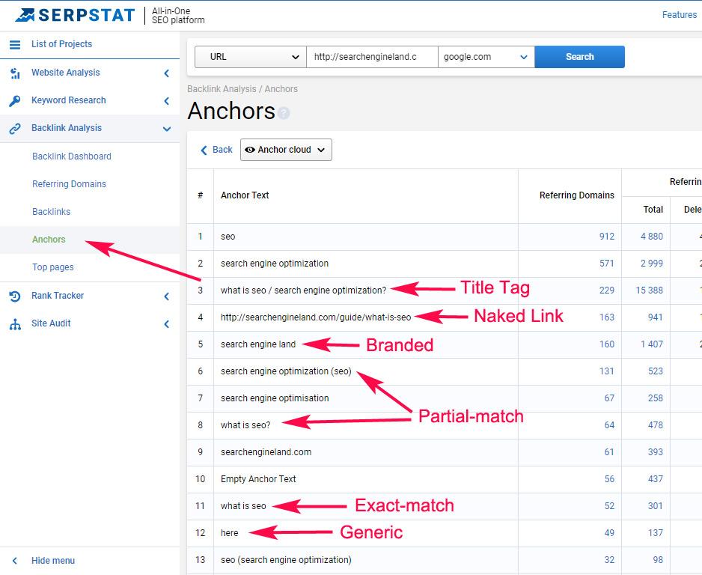This screenshot has width=702, height=575.
Task: Click anchor 'searchengineland.com'
Action: 266,452
